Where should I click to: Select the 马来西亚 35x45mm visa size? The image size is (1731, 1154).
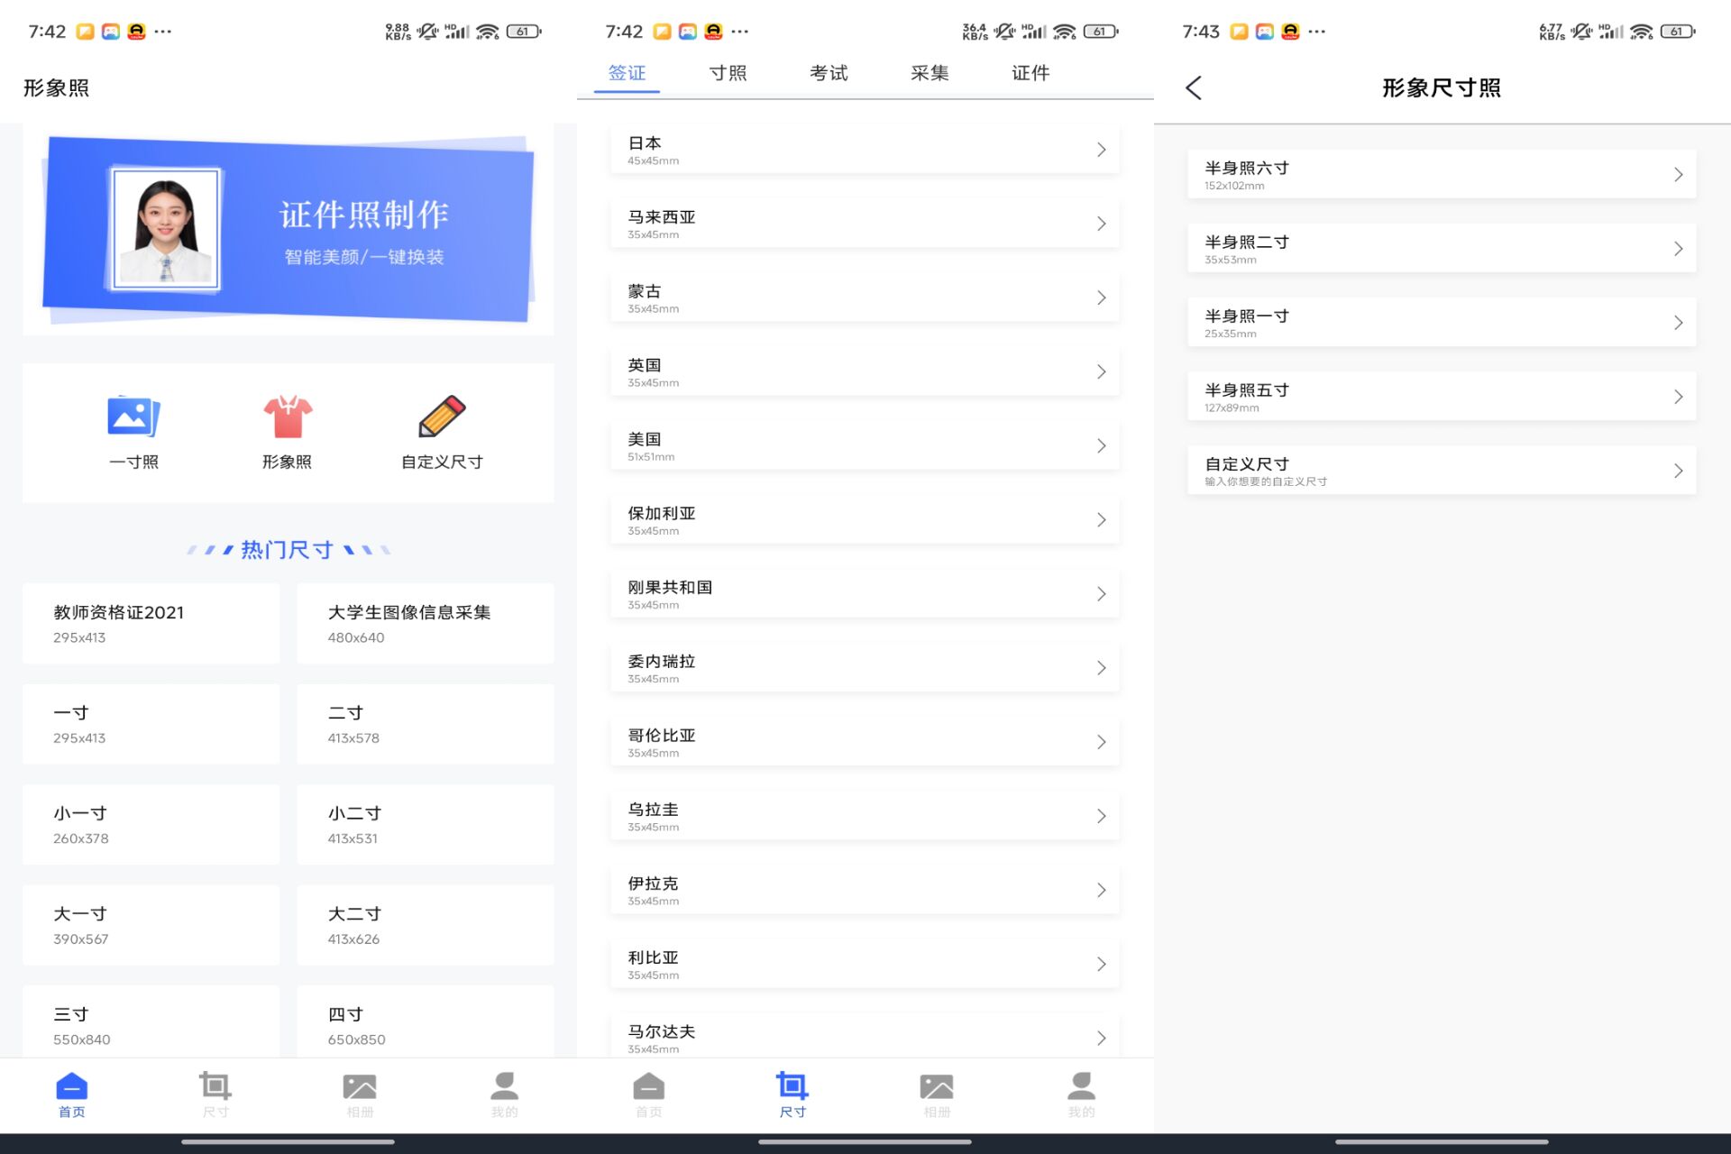coord(864,223)
